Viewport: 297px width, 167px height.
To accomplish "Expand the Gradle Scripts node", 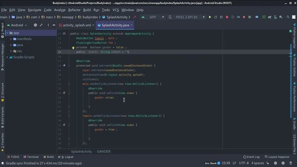I will [x=7, y=57].
